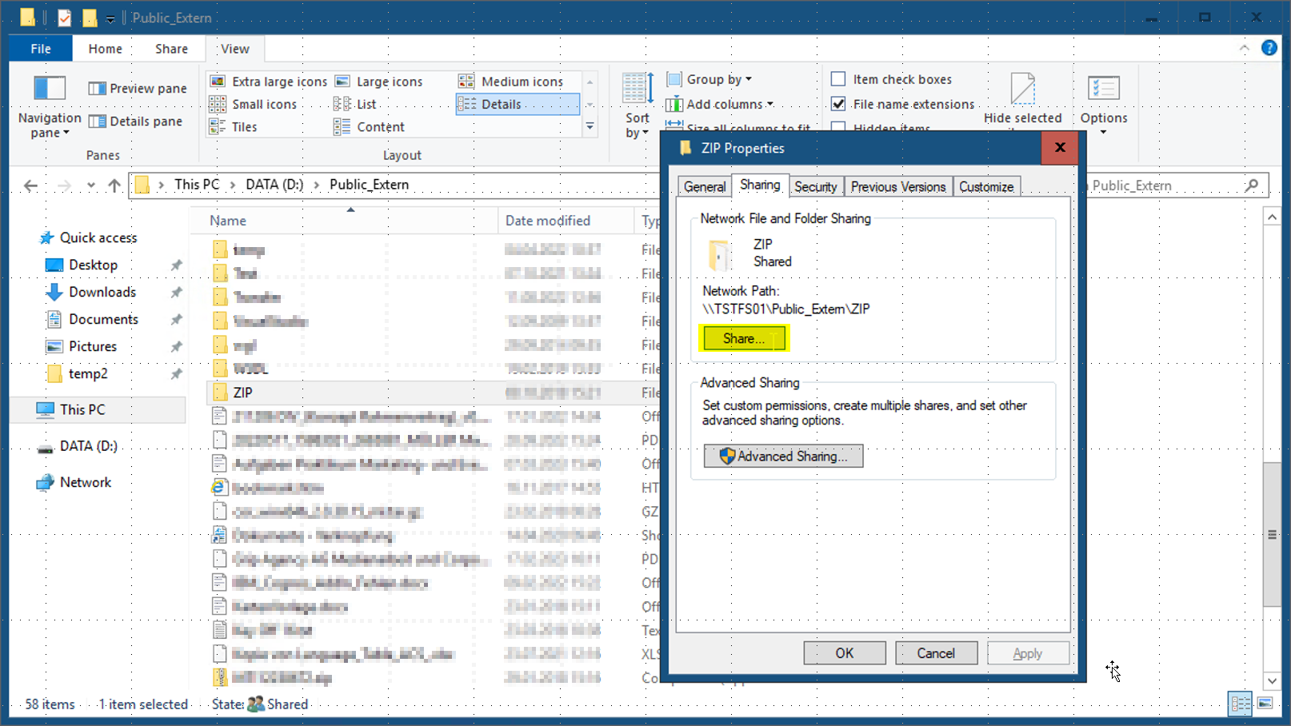Switch to details view status bar icon
This screenshot has width=1291, height=726.
tap(1241, 704)
